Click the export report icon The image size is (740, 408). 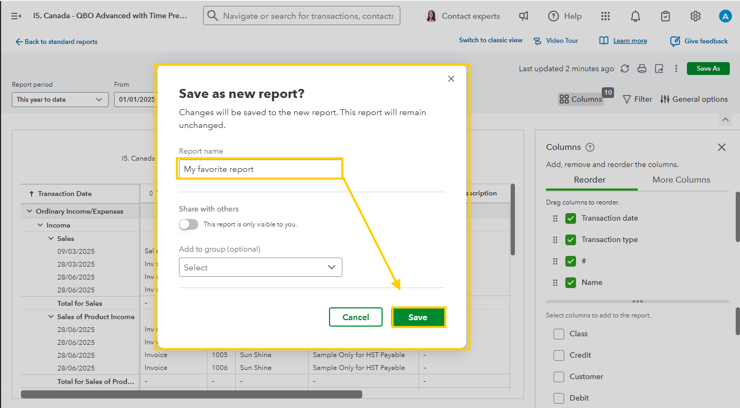click(x=660, y=69)
